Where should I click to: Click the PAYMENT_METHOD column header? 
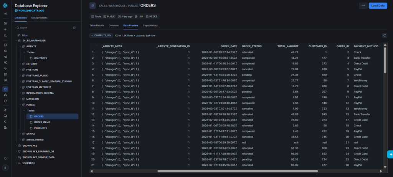(x=366, y=46)
